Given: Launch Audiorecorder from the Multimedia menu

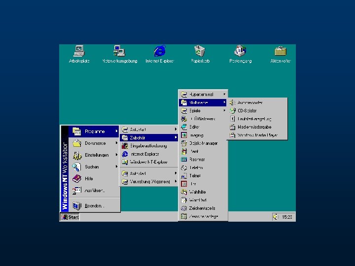Looking at the screenshot, I should (x=257, y=102).
